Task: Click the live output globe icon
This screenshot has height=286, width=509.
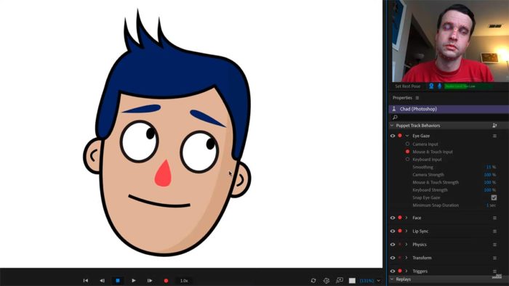Action: 326,280
